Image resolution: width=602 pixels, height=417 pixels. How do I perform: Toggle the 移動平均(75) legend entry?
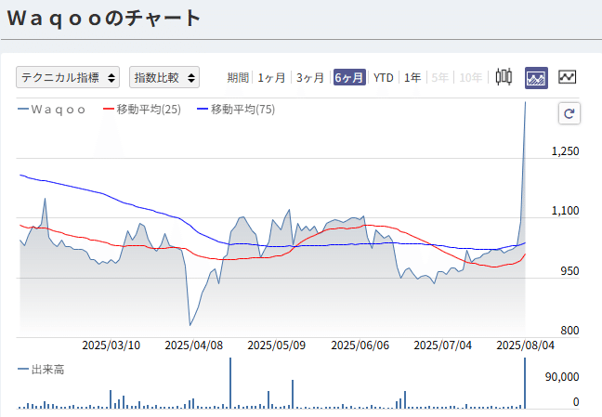(x=236, y=110)
